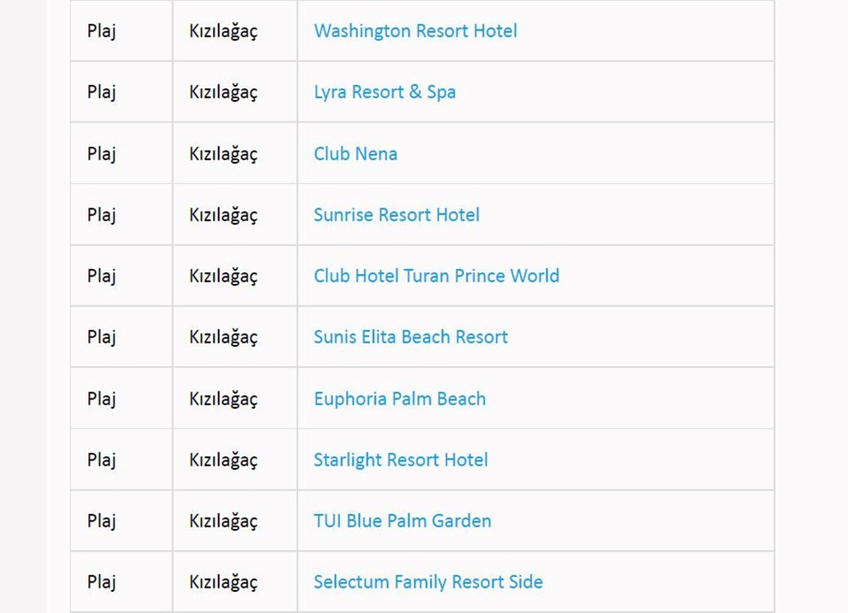Click the Euphoria Palm Beach link
This screenshot has width=848, height=613.
pyautogui.click(x=399, y=399)
